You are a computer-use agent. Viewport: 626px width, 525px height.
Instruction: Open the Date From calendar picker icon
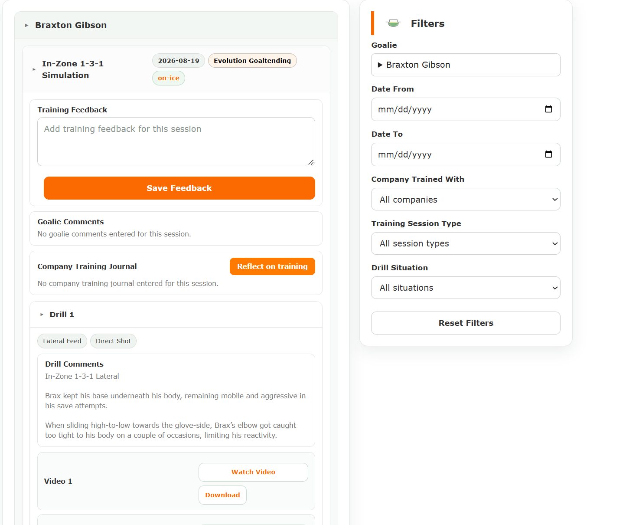coord(548,109)
